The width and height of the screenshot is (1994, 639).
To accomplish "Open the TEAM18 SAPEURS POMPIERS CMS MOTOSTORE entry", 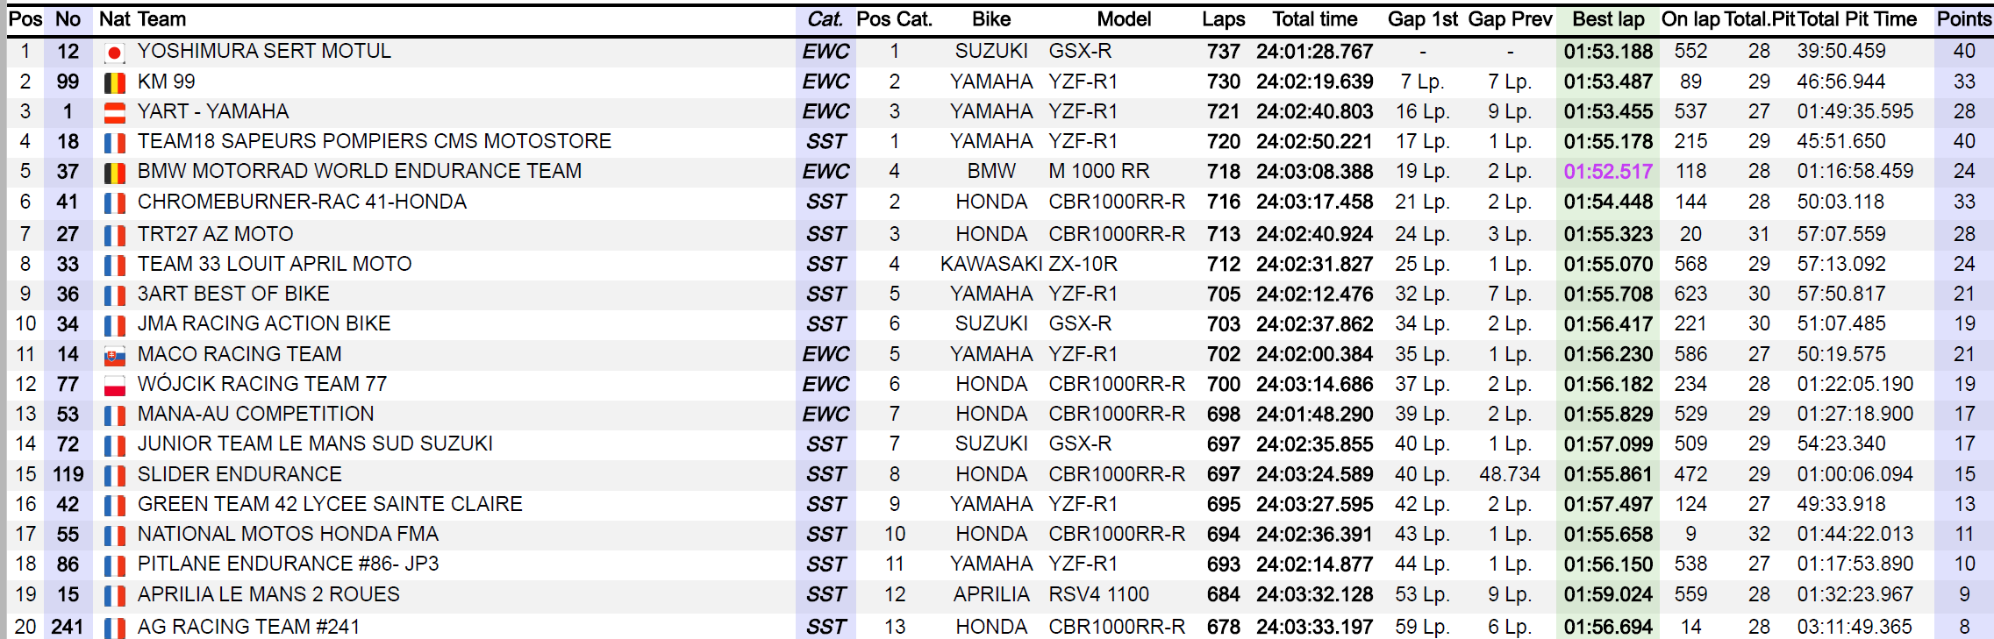I will tap(374, 141).
